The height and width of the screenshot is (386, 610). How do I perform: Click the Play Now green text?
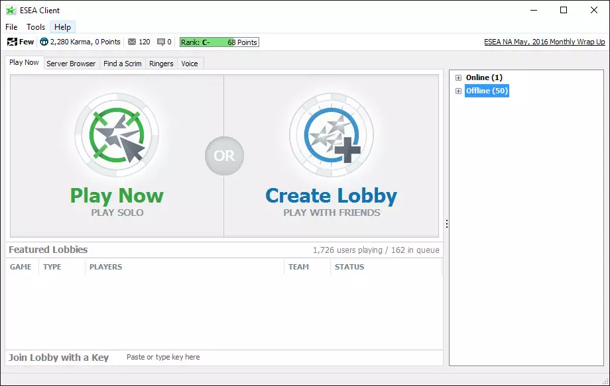coord(117,196)
